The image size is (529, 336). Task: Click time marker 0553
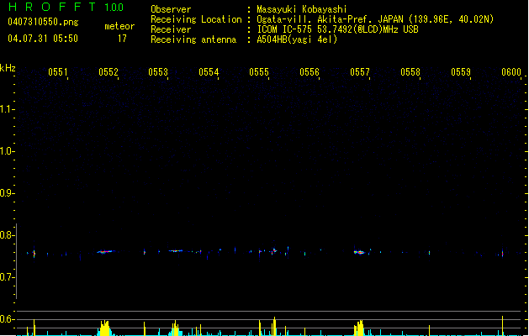[158, 72]
